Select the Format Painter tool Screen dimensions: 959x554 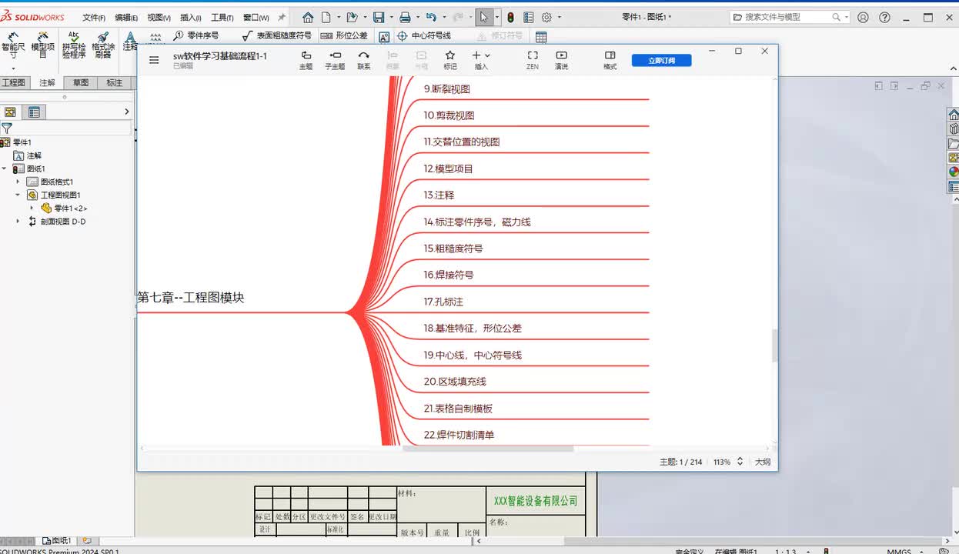click(103, 45)
